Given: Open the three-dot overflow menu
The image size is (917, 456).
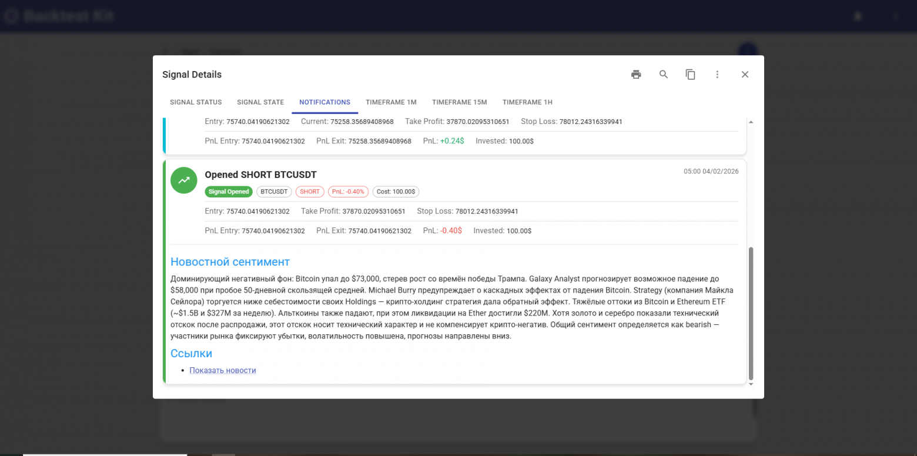Looking at the screenshot, I should pyautogui.click(x=717, y=75).
